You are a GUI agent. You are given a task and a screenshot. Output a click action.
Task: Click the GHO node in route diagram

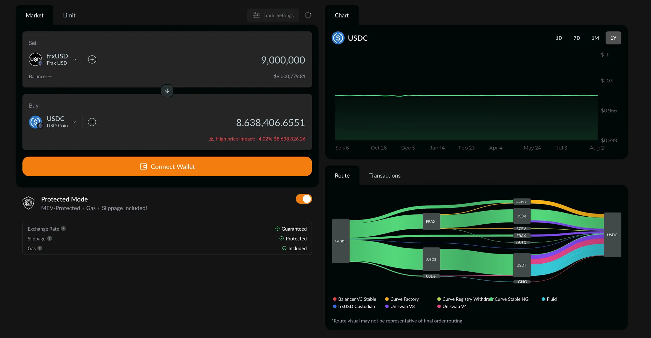tap(522, 282)
